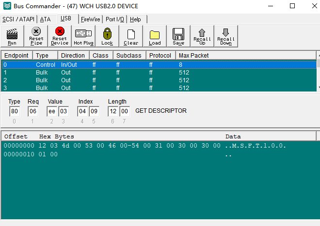Screen dimensions: 320x226
Task: Click the Endpoint column header
Action: (17, 56)
